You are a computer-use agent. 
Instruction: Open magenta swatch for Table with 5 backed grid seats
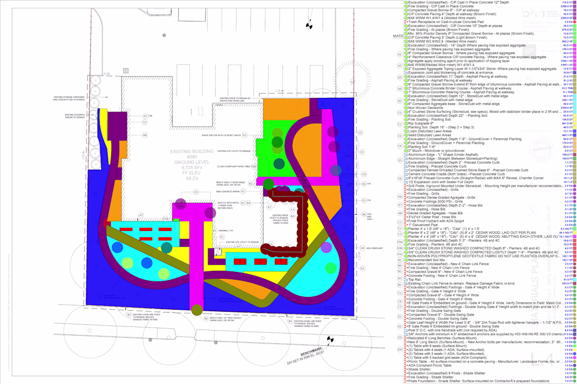click(575, 357)
